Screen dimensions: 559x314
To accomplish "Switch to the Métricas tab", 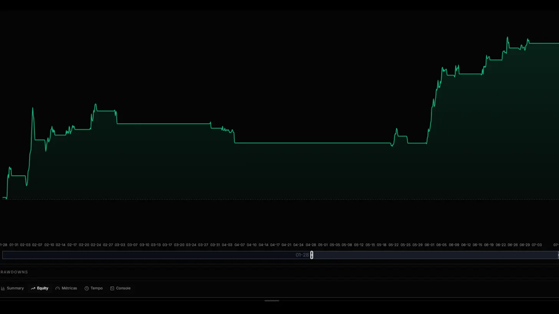I will pos(66,288).
